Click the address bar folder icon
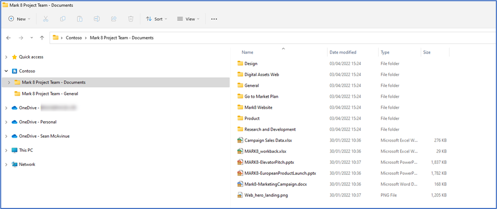 pos(56,38)
